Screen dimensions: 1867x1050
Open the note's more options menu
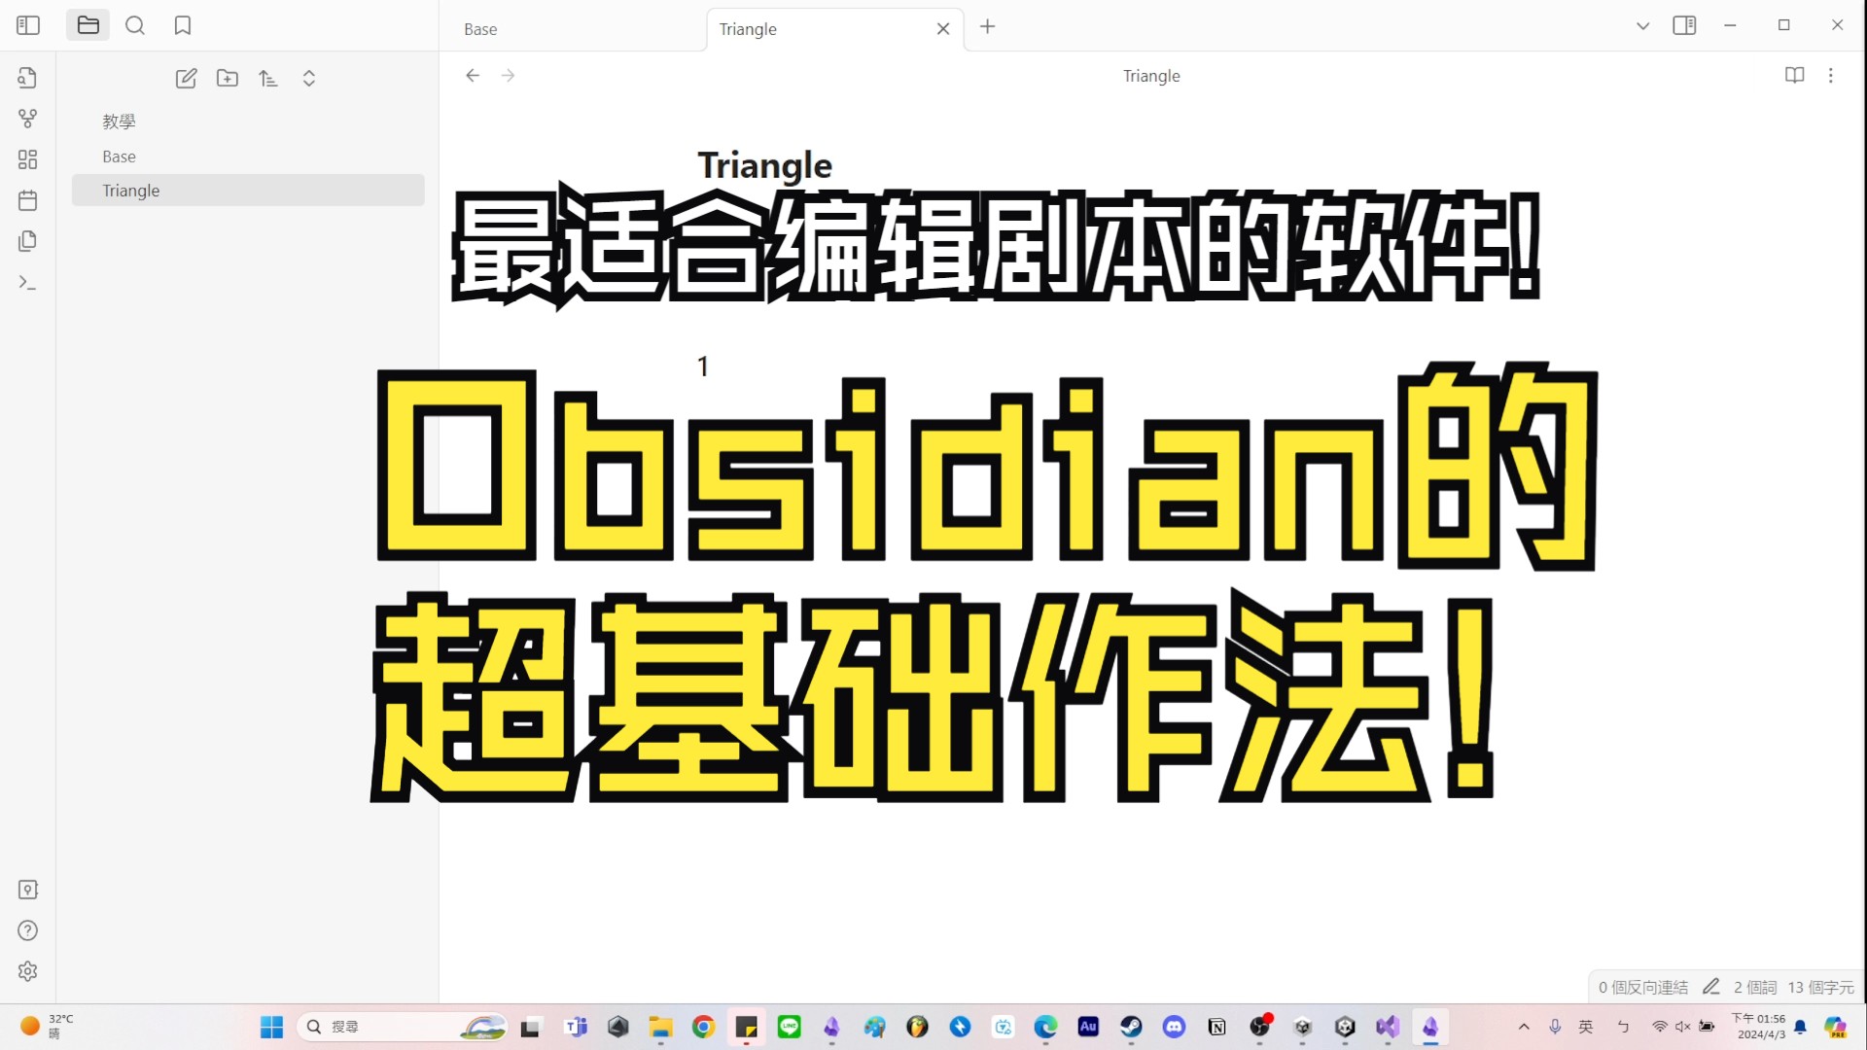tap(1831, 76)
